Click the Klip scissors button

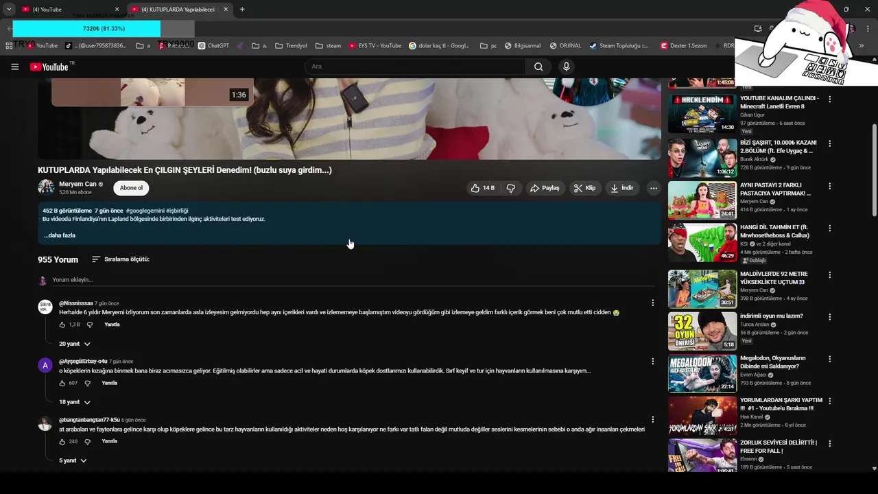tap(584, 188)
